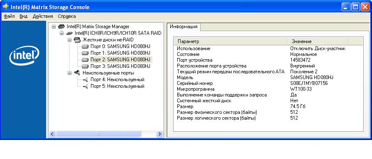Click the serial number S08EJ1MYB07156
372x159 pixels.
309,83
